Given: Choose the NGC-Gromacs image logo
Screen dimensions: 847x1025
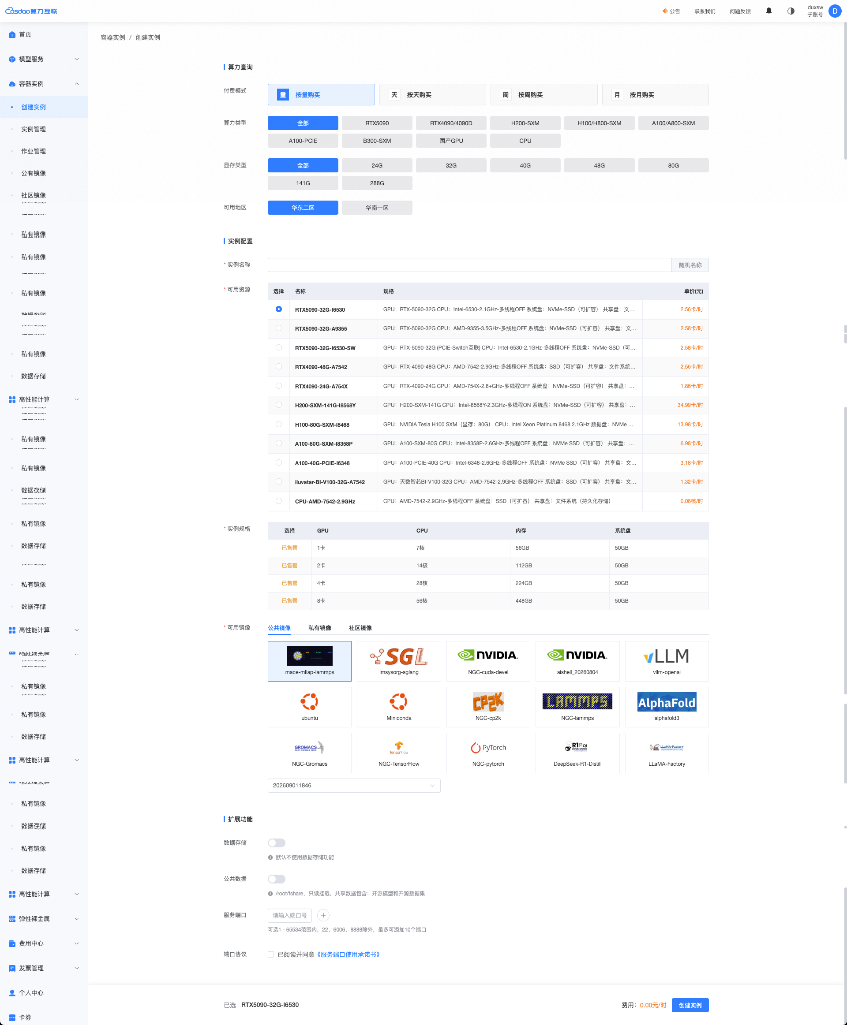Looking at the screenshot, I should click(309, 748).
